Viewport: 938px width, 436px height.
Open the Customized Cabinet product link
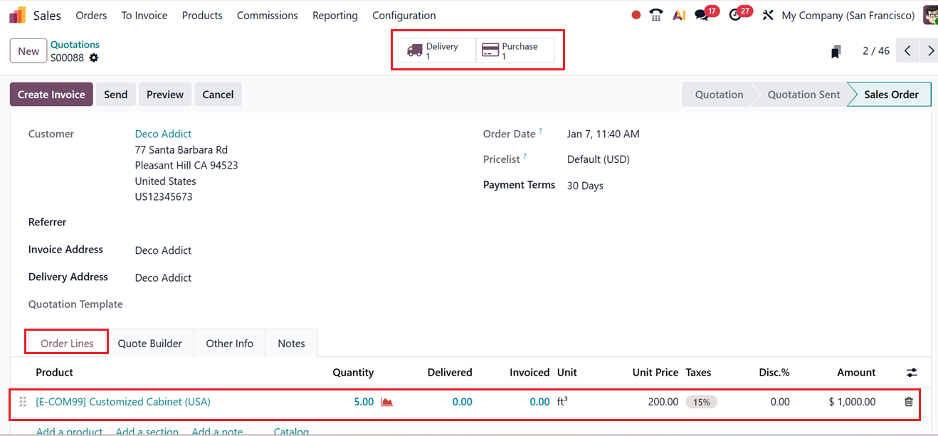click(123, 402)
